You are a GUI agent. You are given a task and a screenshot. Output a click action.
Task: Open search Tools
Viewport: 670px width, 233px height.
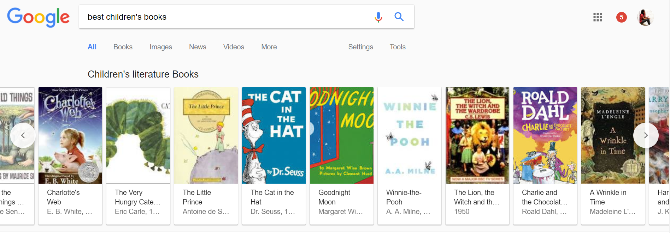(398, 47)
